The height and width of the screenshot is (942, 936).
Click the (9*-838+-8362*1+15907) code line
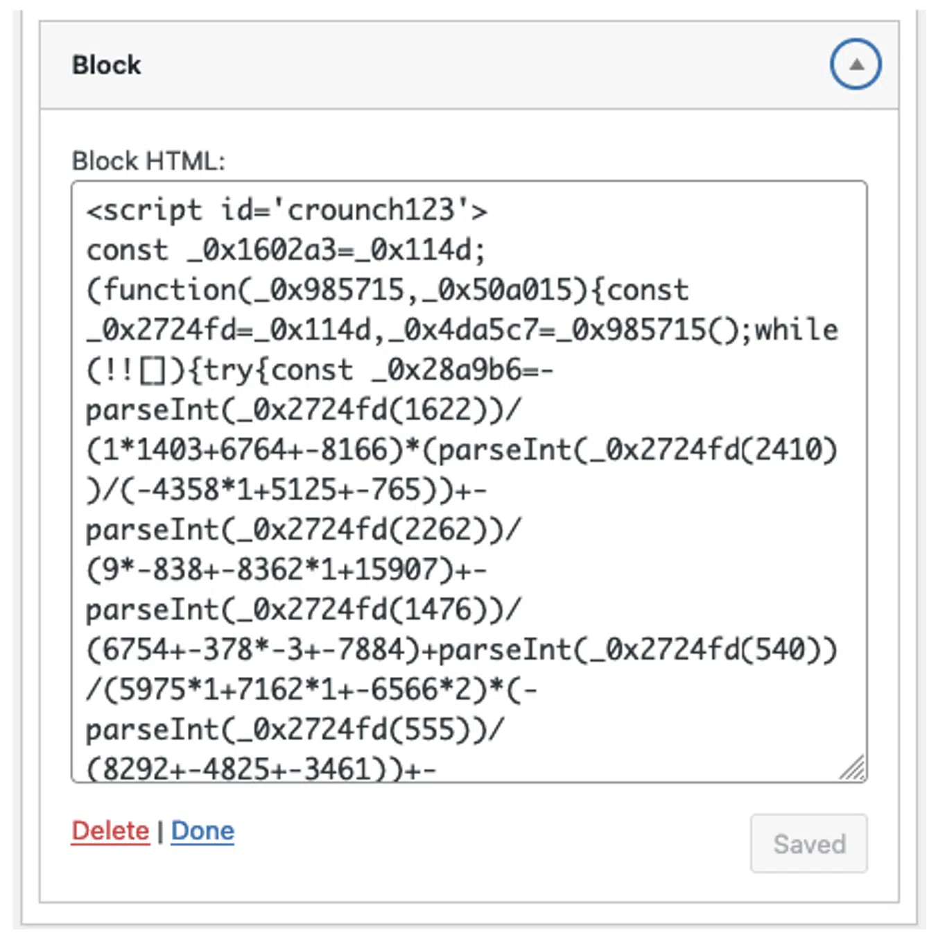286,570
